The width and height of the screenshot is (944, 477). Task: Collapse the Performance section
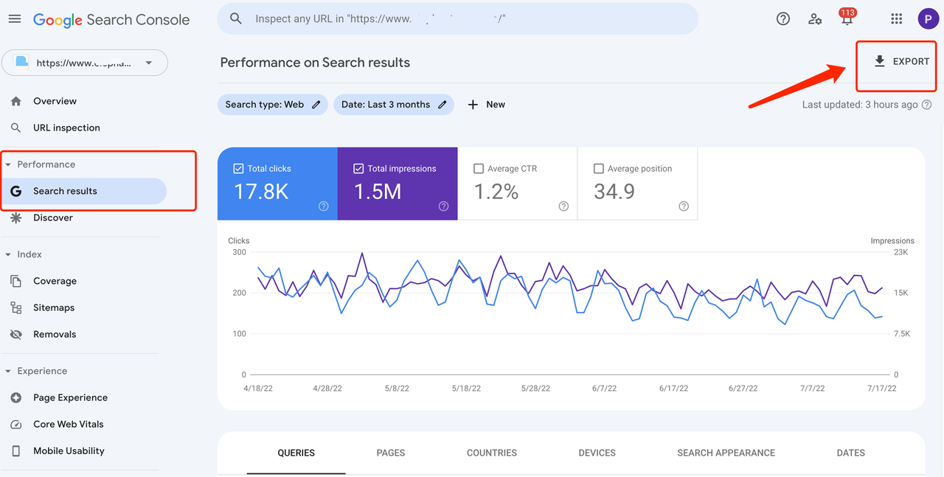coord(8,164)
